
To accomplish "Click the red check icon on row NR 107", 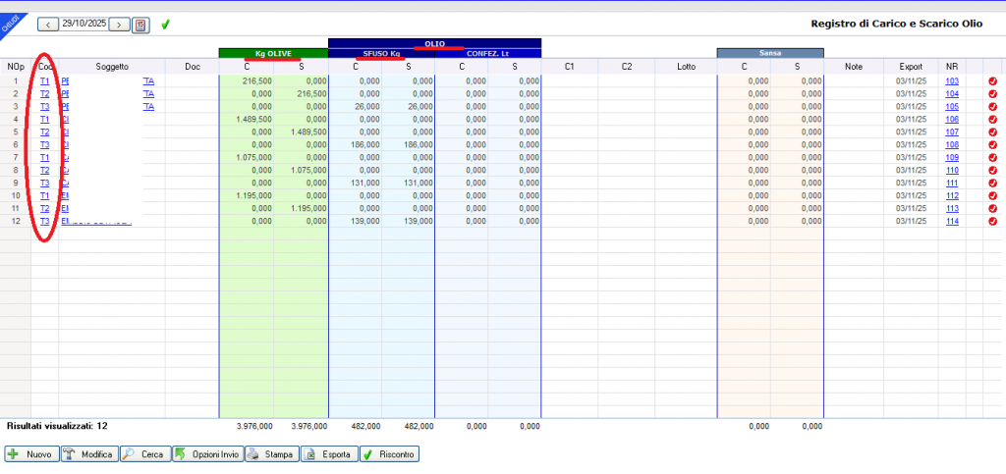I will 993,132.
